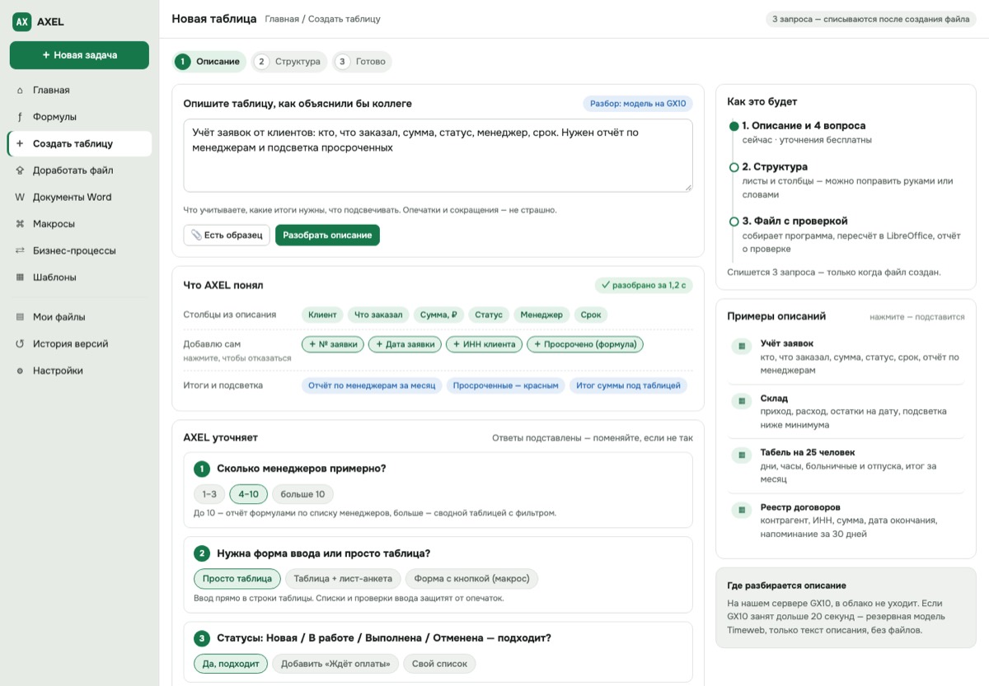Go to Документы Word

(79, 197)
